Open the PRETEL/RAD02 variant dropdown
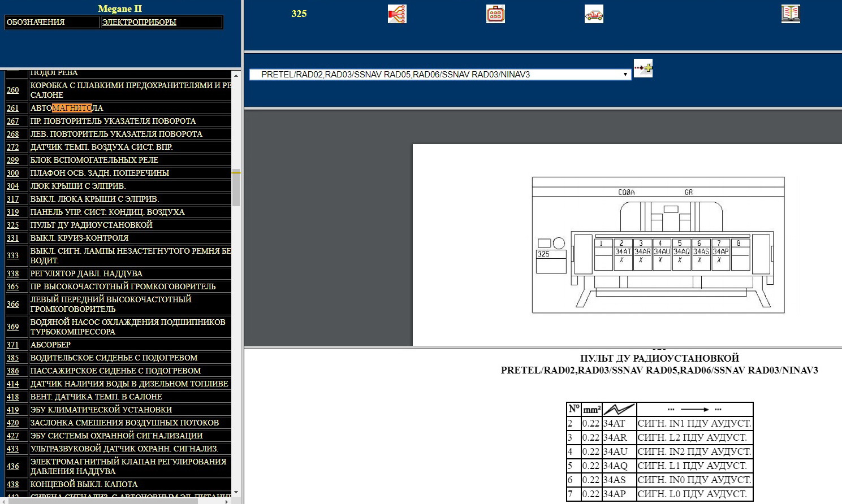Viewport: 842px width, 504px height. pyautogui.click(x=440, y=75)
